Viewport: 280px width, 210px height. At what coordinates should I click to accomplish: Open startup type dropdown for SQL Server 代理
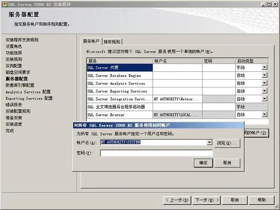(265, 68)
